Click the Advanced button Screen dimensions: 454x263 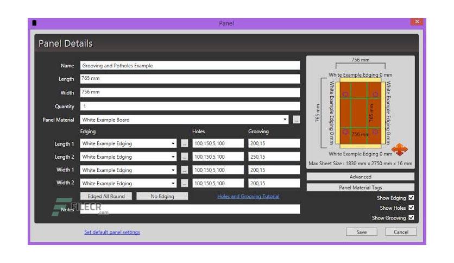(360, 177)
